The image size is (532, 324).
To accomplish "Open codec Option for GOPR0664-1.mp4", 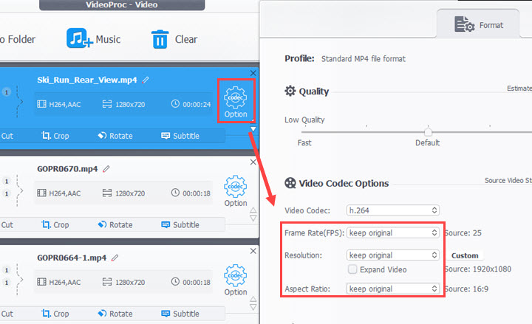I will (x=236, y=280).
